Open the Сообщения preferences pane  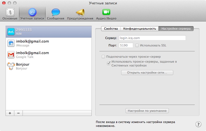[x=56, y=14]
